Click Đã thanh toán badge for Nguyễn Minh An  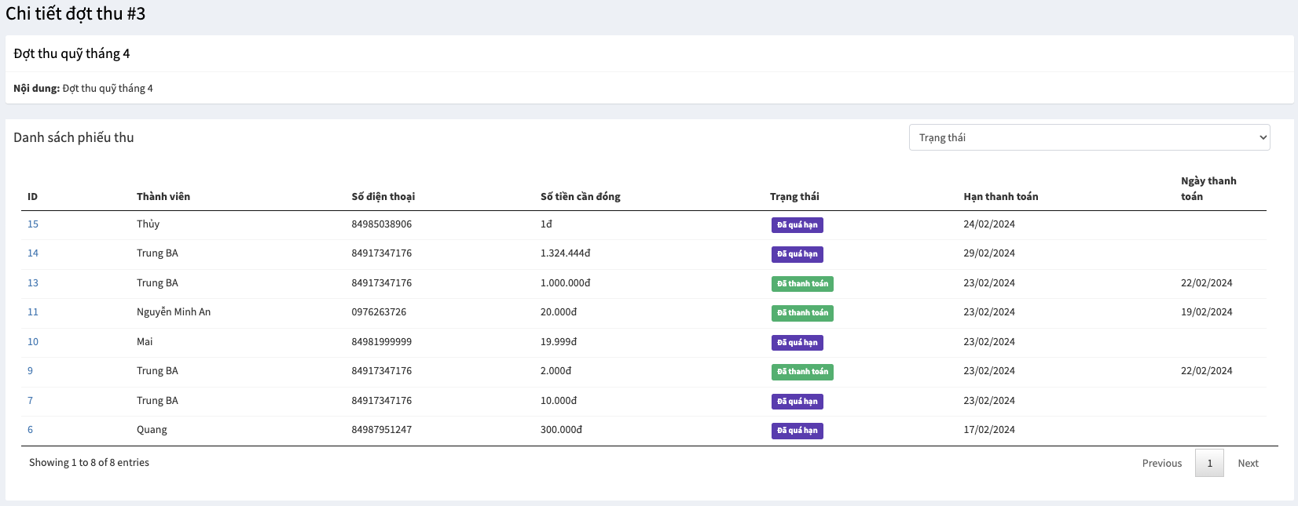pos(802,313)
